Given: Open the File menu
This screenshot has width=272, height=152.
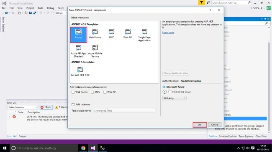Looking at the screenshot, I should tap(4, 8).
